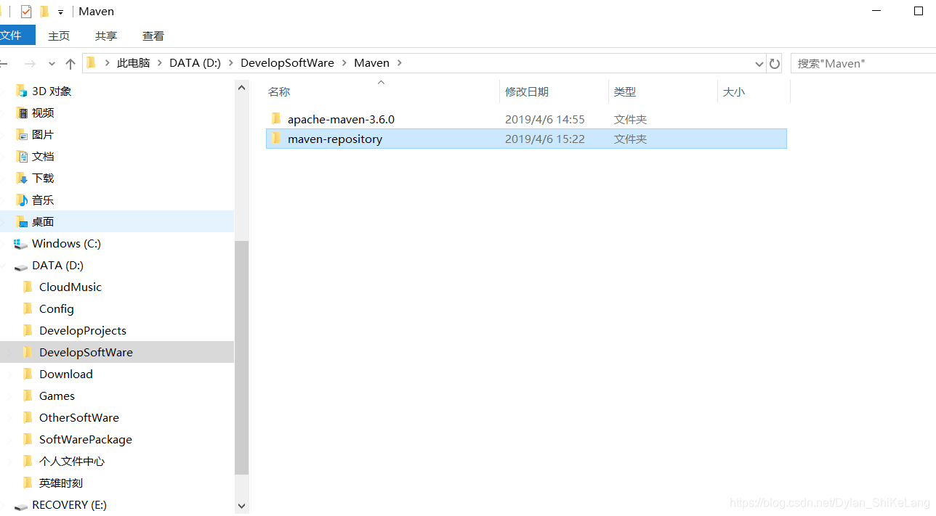This screenshot has width=936, height=516.
Task: Open Download folder in tree
Action: (x=66, y=374)
